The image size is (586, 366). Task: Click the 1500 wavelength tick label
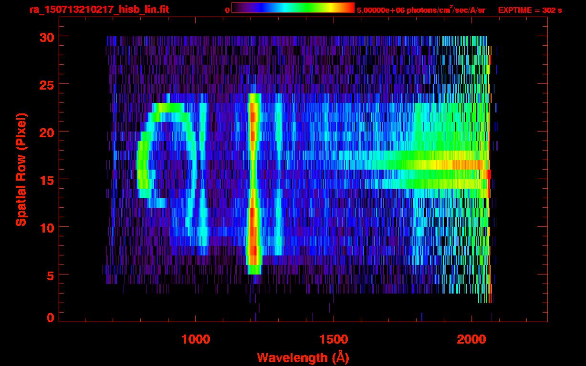(334, 339)
